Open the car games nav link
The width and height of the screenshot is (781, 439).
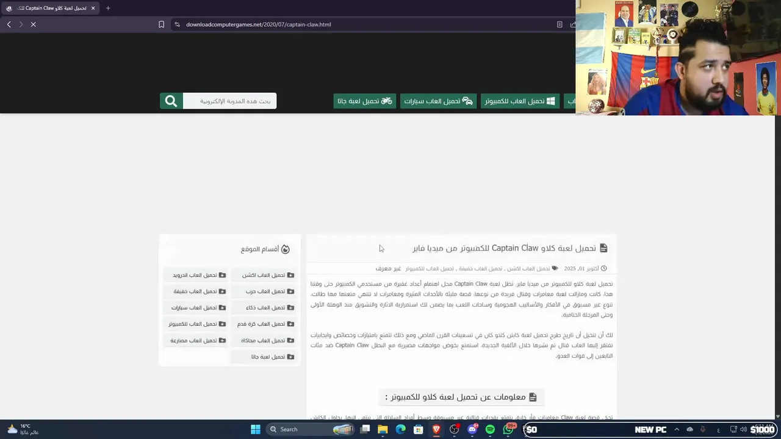click(x=438, y=101)
